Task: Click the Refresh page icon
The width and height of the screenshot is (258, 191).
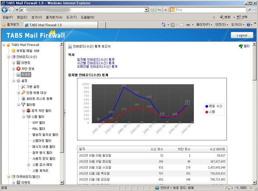Action: click(x=159, y=10)
